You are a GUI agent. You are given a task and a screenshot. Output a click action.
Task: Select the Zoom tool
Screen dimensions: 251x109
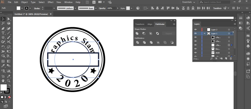9,80
